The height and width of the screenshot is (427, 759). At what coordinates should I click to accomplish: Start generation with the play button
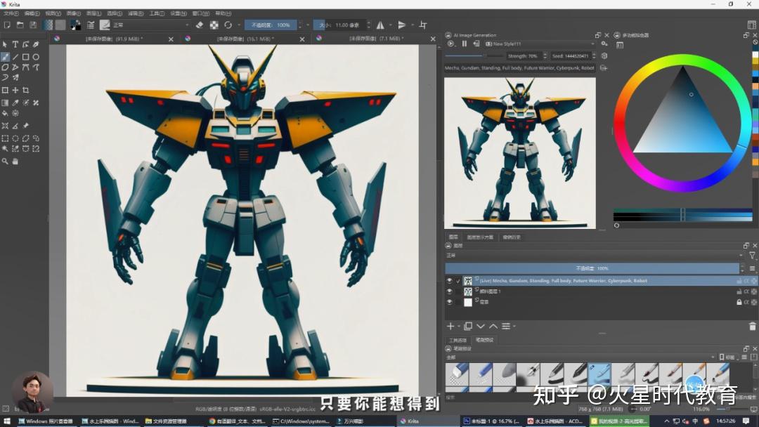450,43
